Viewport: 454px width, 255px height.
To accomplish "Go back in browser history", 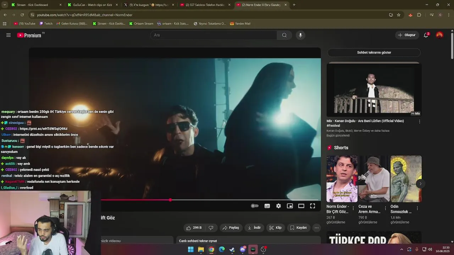I will (5, 15).
